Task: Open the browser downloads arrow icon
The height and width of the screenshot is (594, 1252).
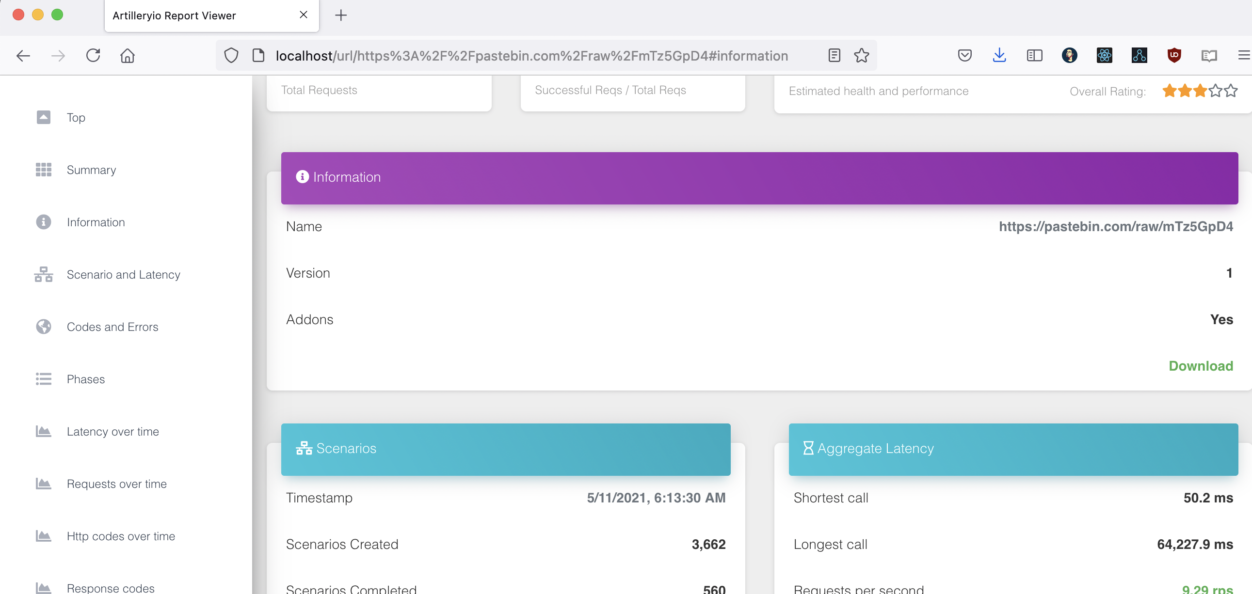Action: [x=999, y=55]
